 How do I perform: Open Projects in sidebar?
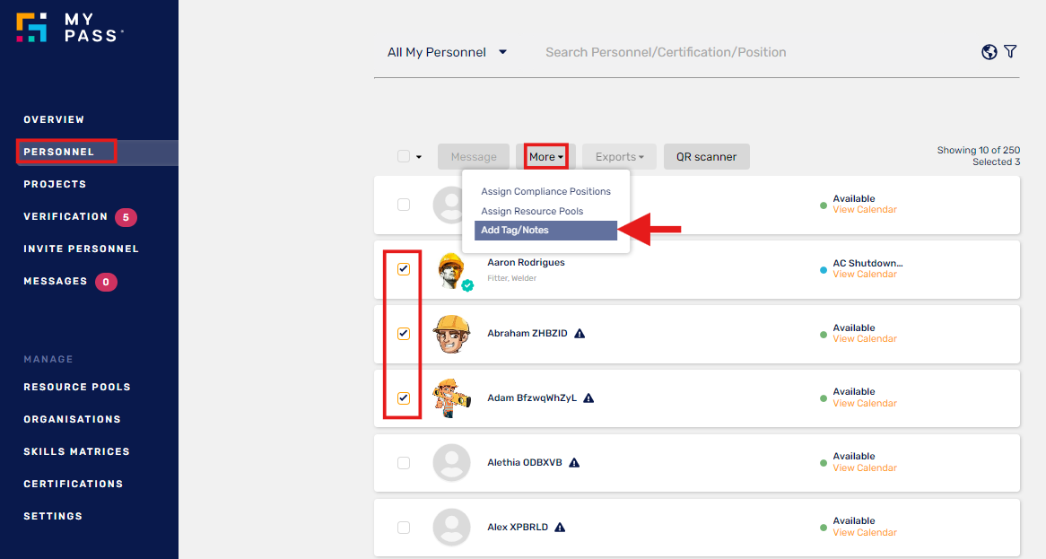point(55,184)
